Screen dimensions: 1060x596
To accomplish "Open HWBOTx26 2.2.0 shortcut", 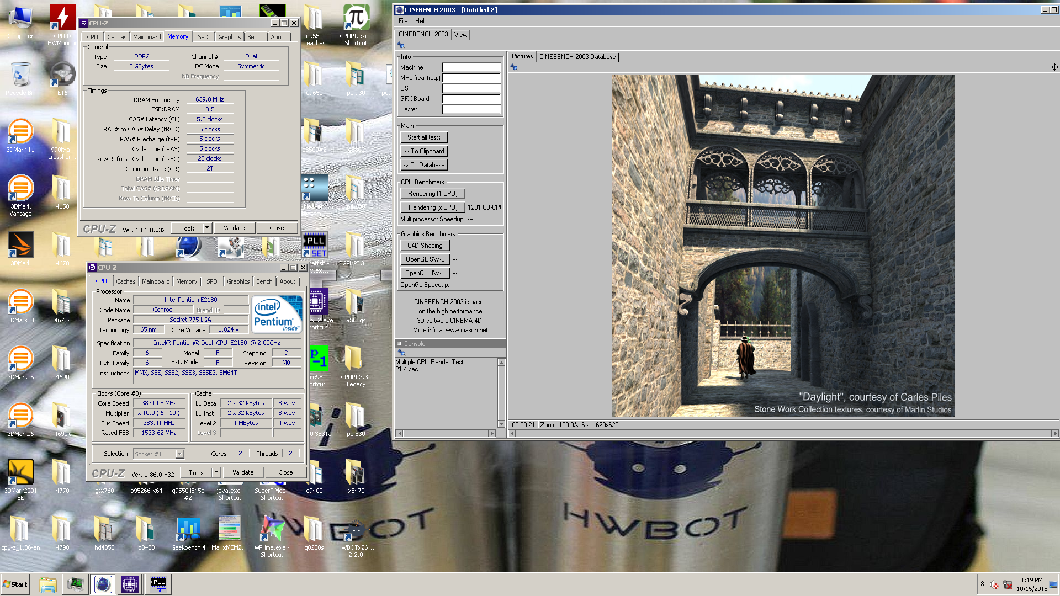I will [356, 536].
